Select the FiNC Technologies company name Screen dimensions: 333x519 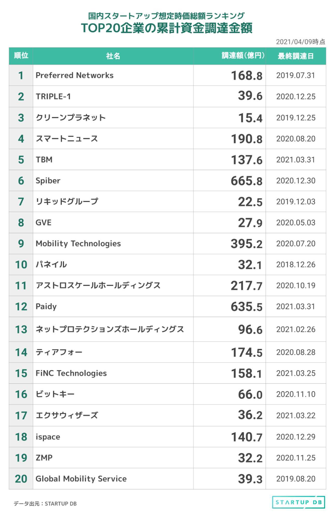tap(71, 373)
